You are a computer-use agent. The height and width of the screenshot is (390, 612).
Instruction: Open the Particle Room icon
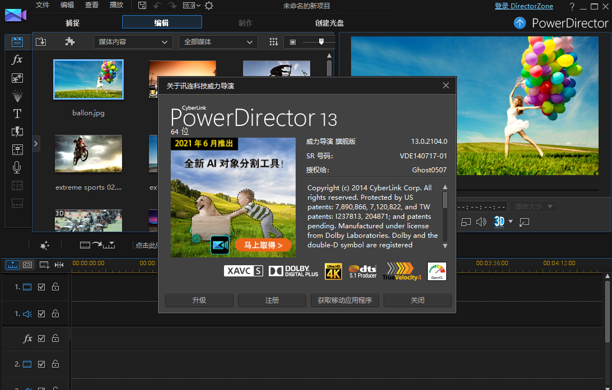point(17,96)
